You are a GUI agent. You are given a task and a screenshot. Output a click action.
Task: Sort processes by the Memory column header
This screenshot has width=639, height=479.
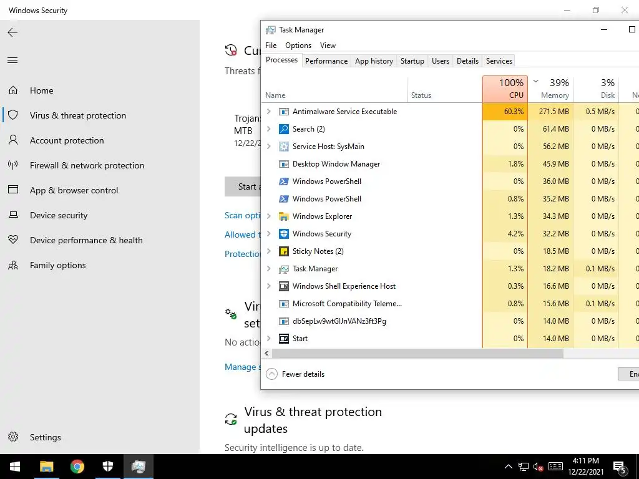coord(550,89)
